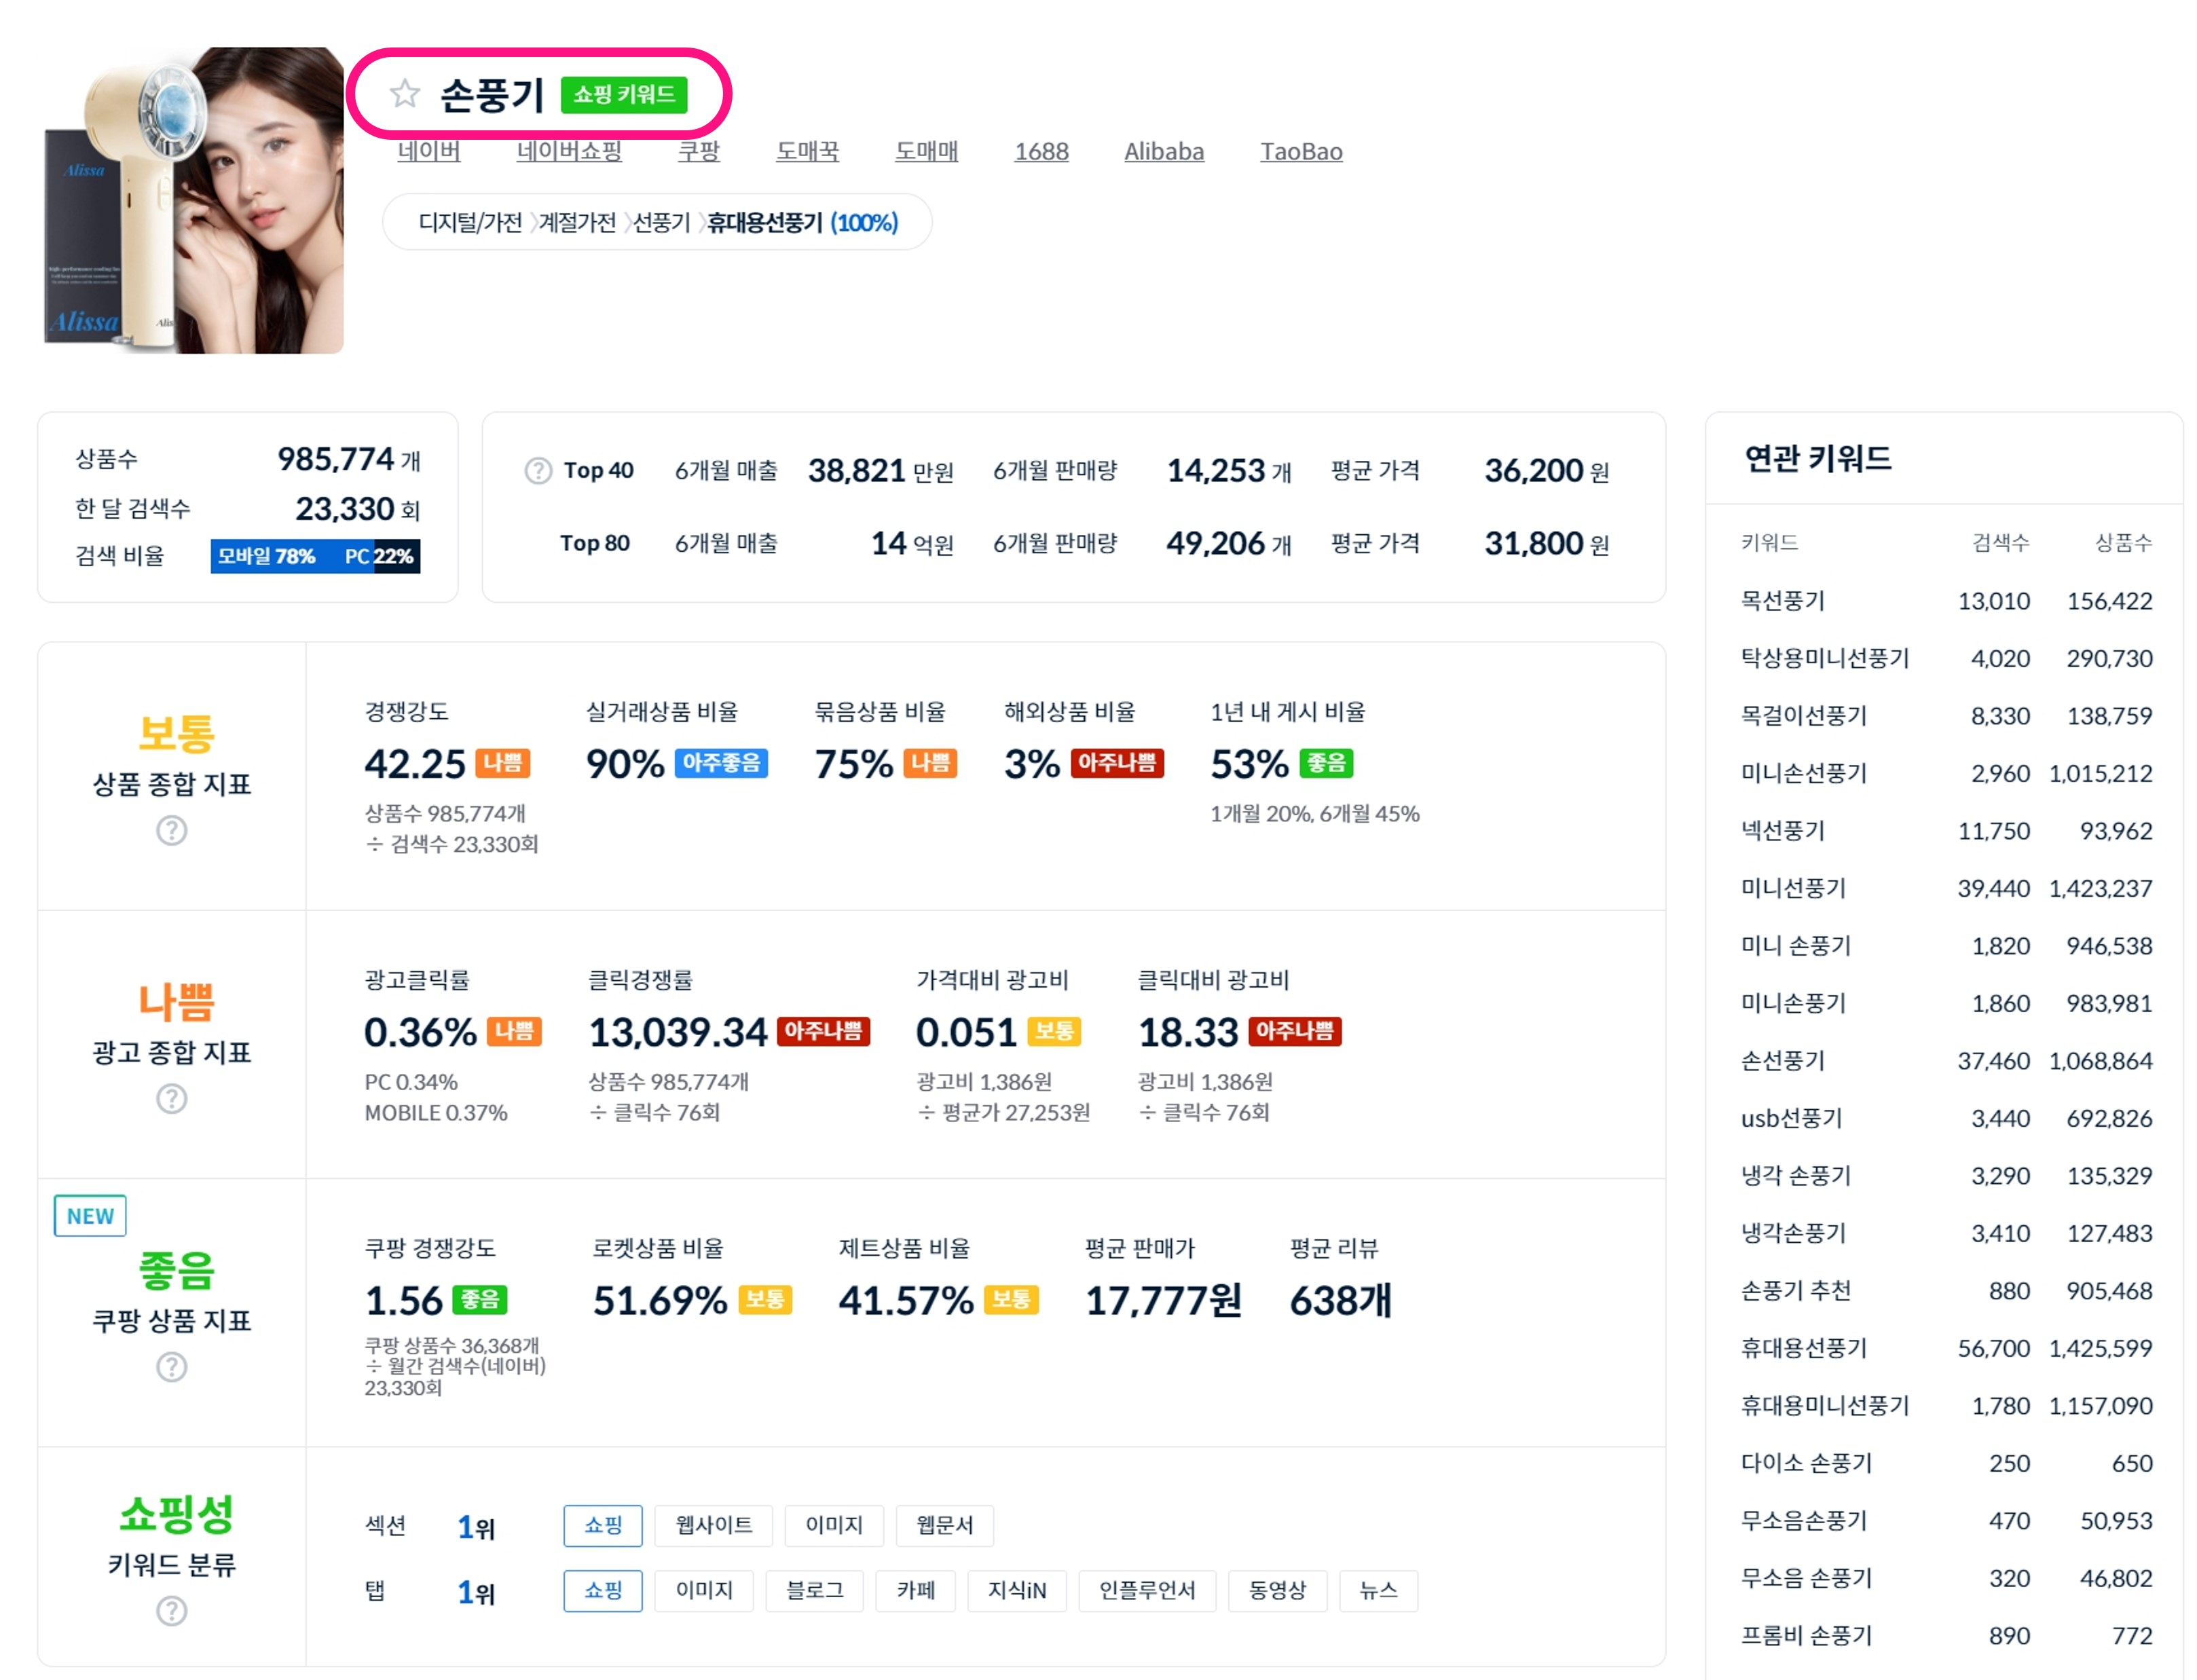The width and height of the screenshot is (2197, 1680).
Task: Click the favorite star next to 손풍기
Action: click(x=404, y=94)
